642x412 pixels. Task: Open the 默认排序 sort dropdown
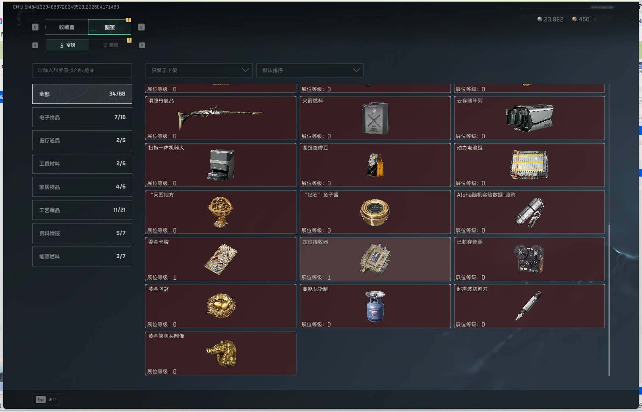[310, 70]
